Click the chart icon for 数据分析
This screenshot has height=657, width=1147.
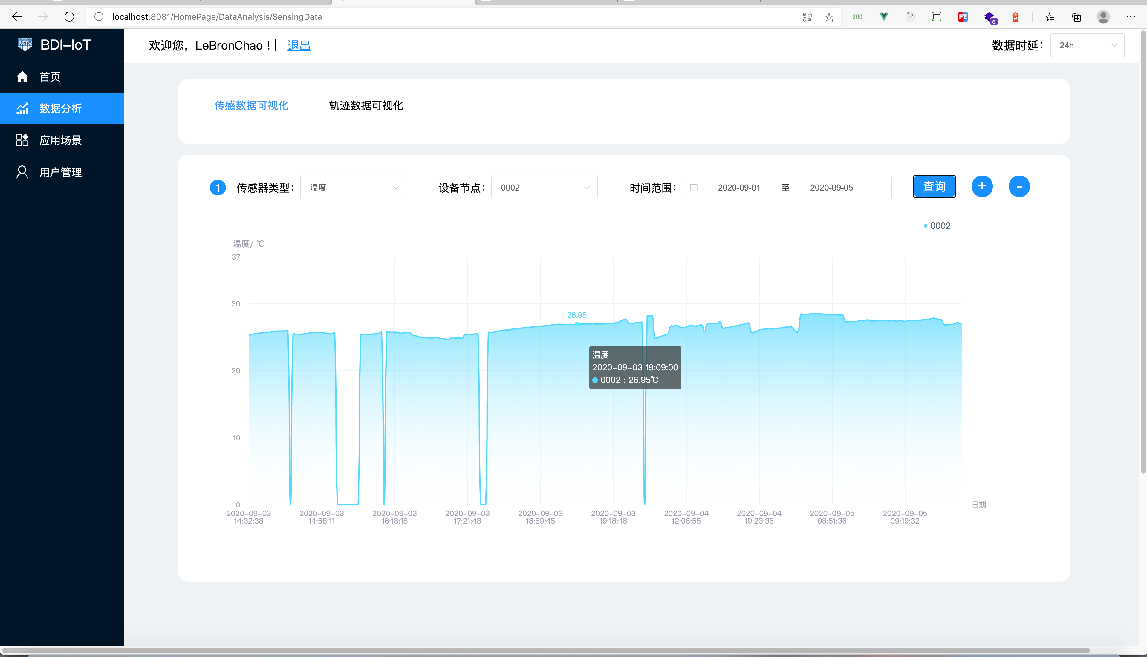pos(22,108)
